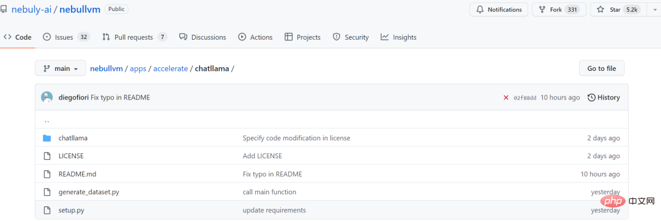Click the Star count badge 5.2k

[631, 9]
